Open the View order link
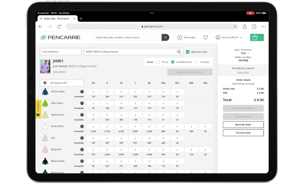 click(243, 72)
